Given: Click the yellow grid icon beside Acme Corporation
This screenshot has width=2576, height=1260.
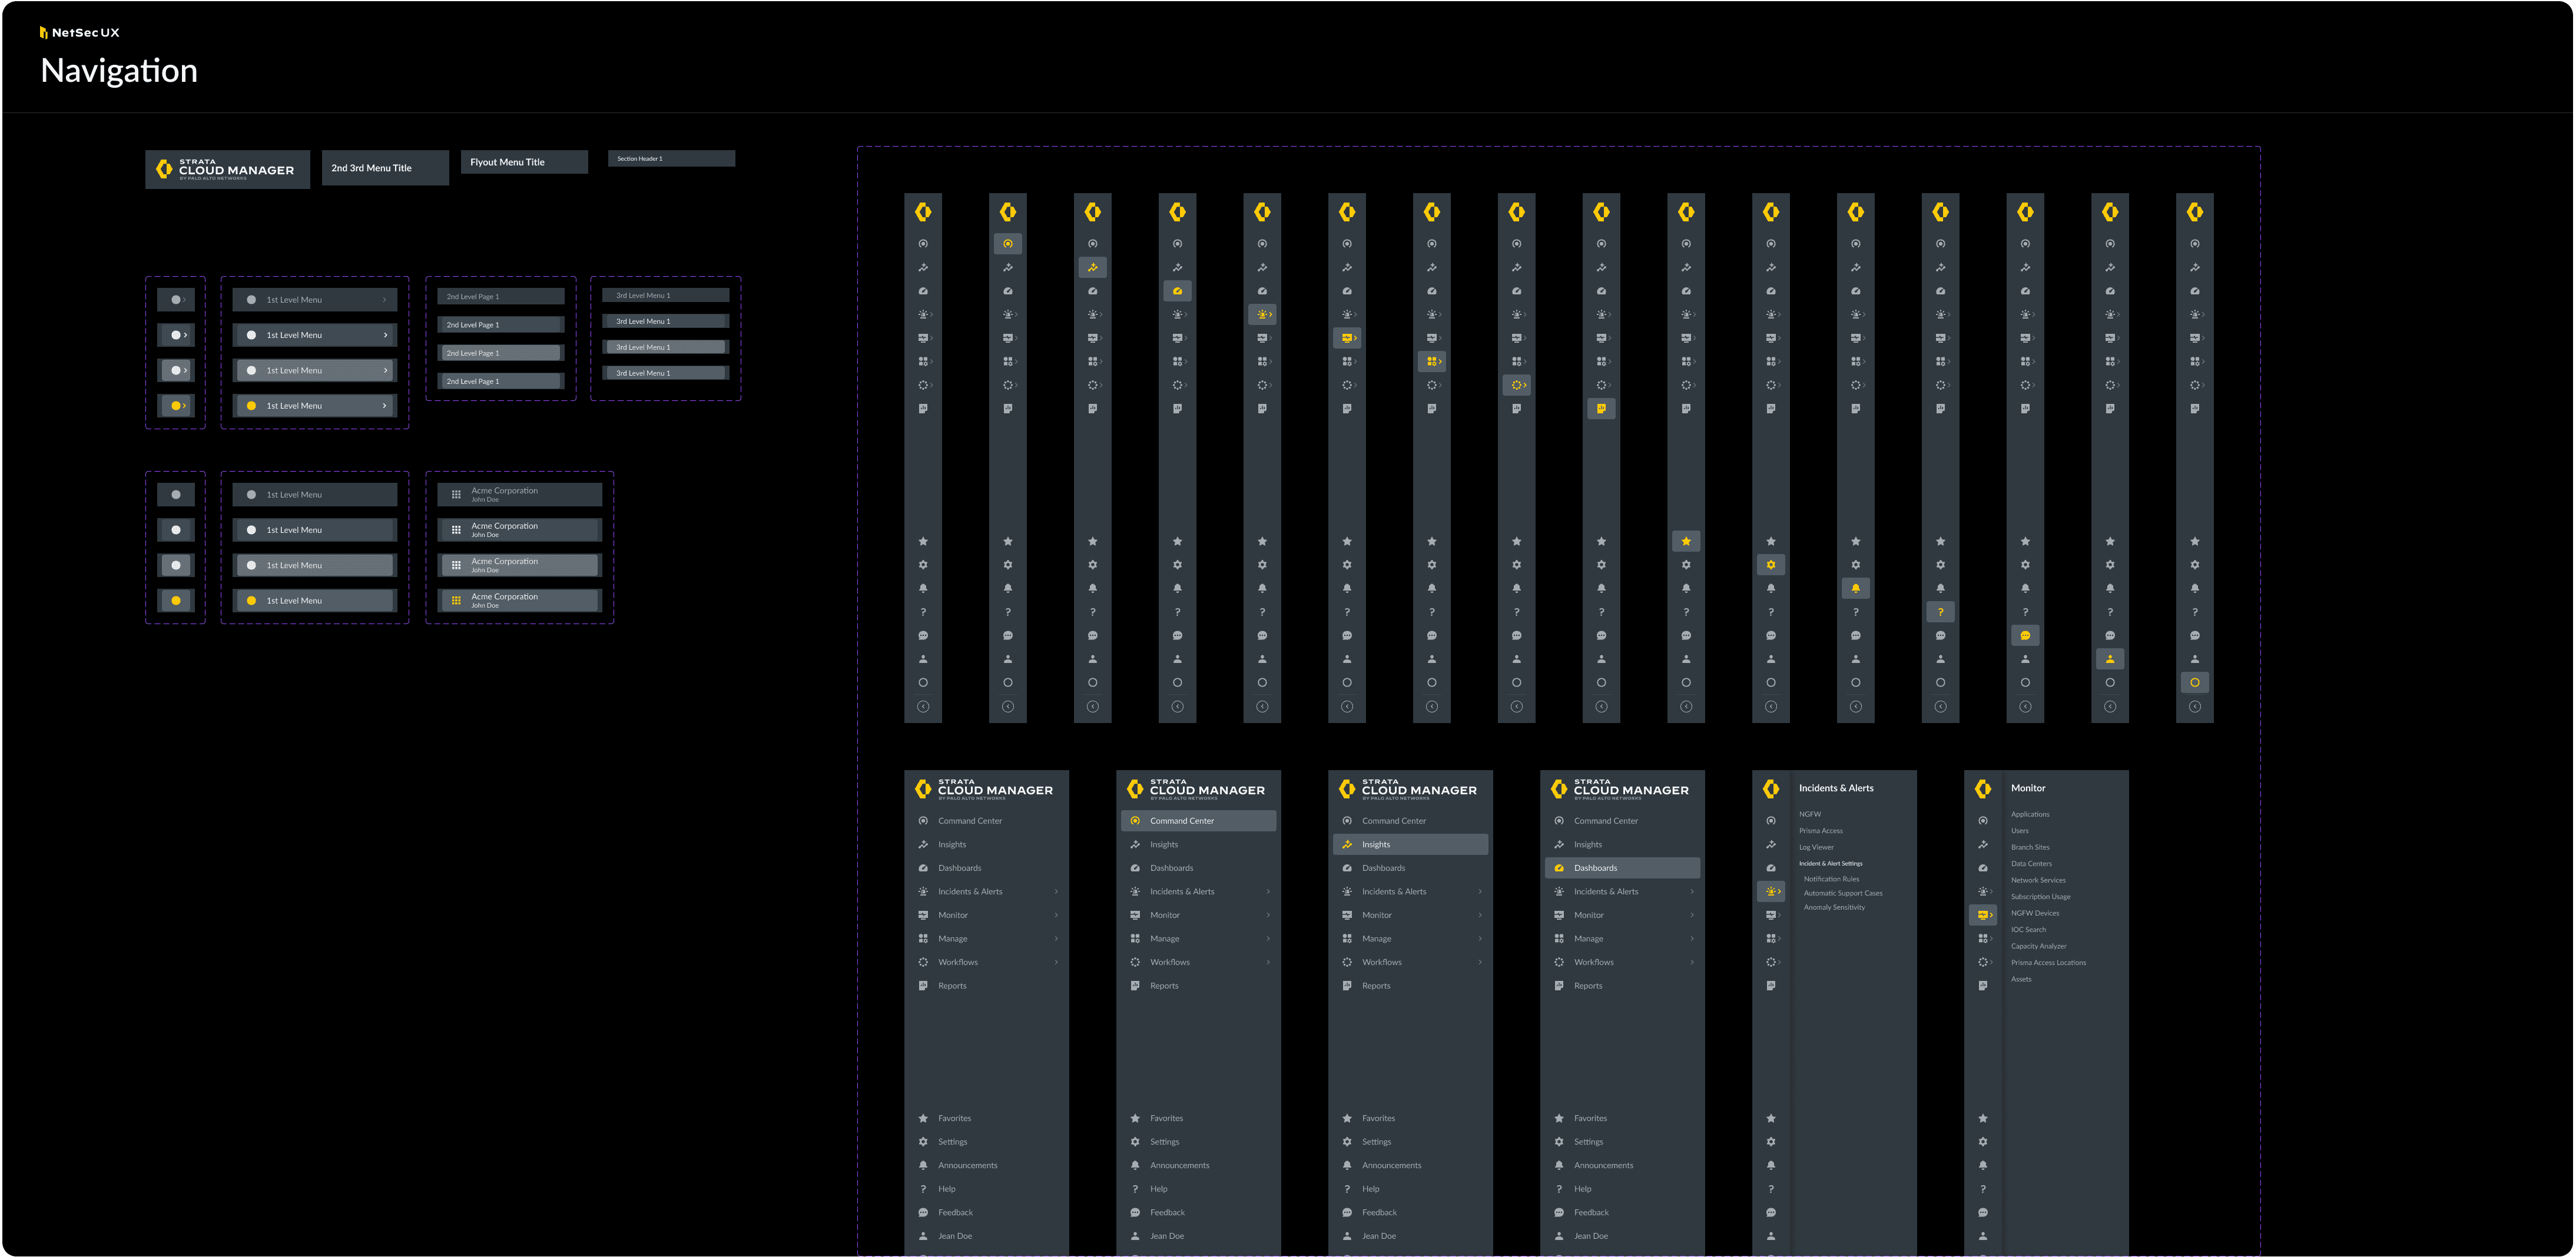Looking at the screenshot, I should [x=456, y=601].
